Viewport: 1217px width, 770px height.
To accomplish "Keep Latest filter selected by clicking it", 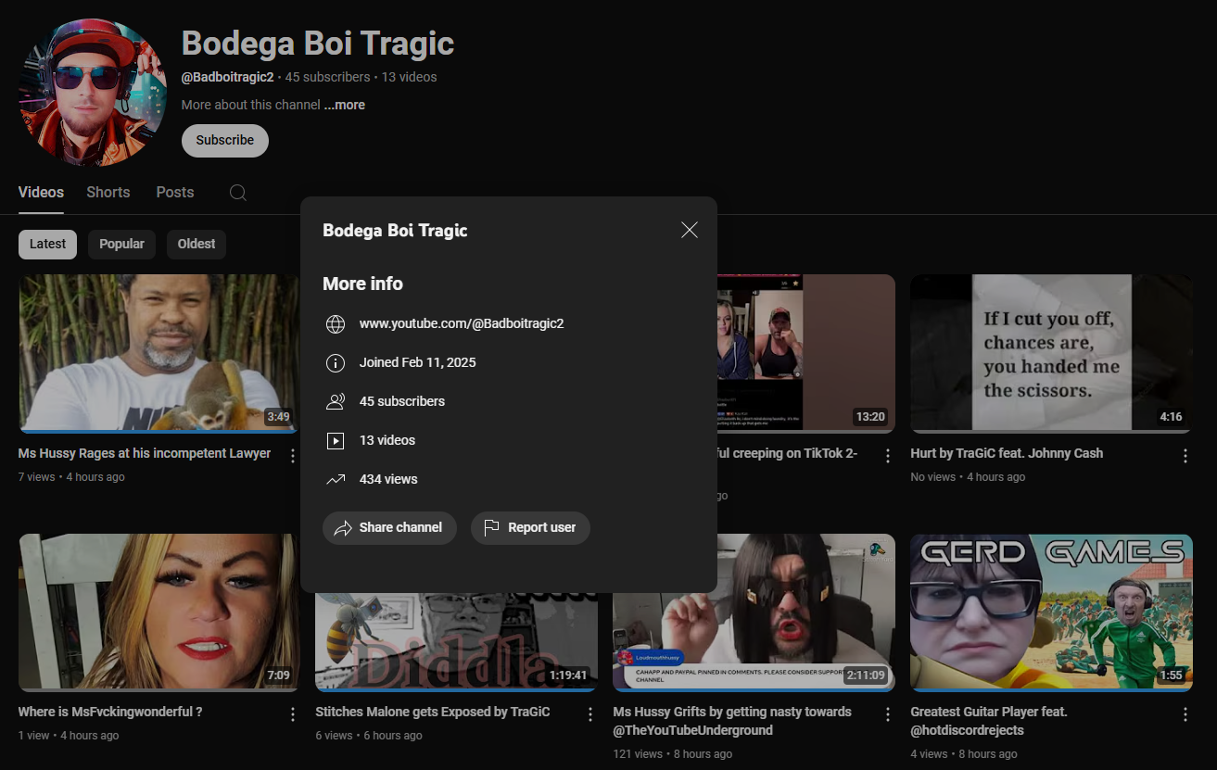I will click(47, 244).
